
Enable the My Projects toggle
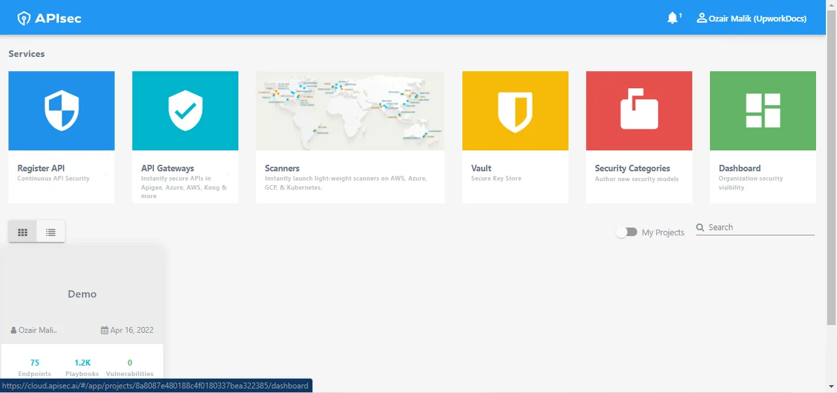(x=626, y=231)
